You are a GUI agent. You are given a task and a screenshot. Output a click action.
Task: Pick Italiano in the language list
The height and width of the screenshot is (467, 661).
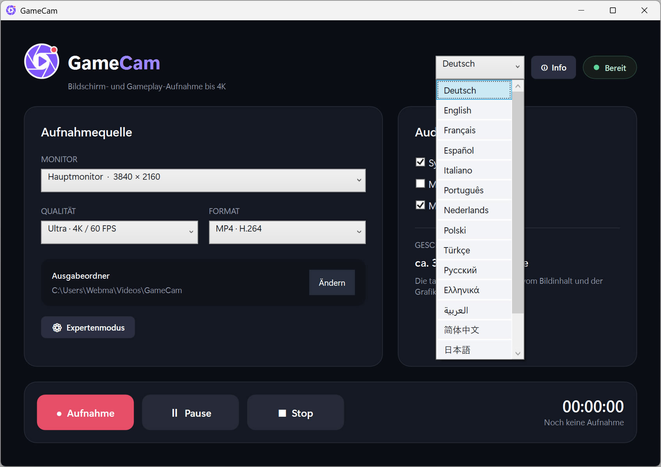(474, 170)
